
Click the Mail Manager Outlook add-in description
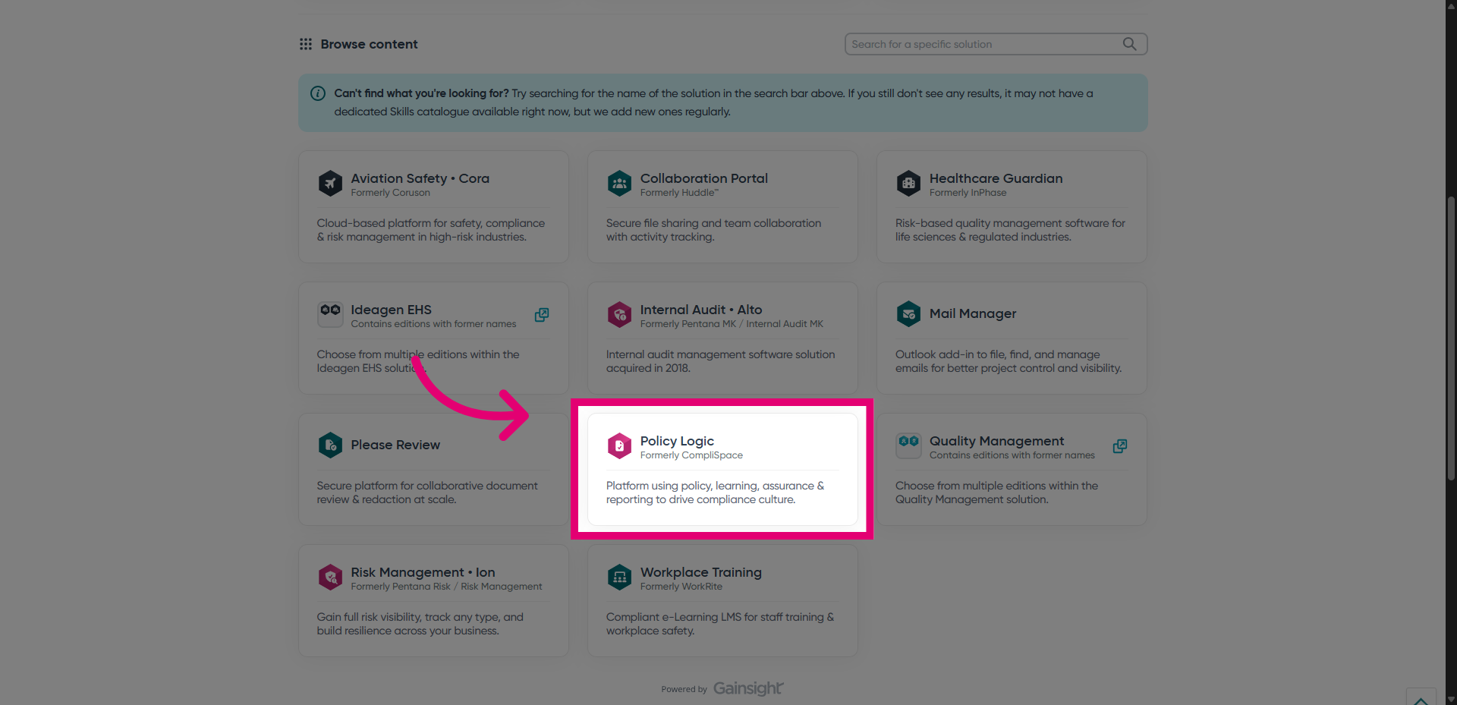point(1009,361)
